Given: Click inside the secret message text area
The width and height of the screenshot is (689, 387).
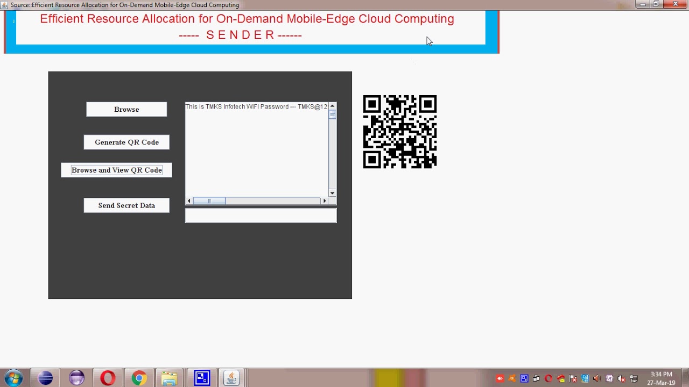Looking at the screenshot, I should 257,150.
